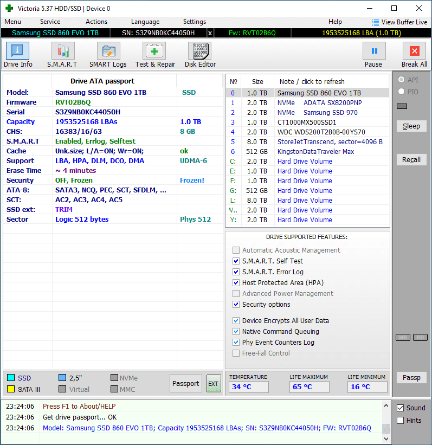Open the Disk Editor
The width and height of the screenshot is (432, 445).
201,55
